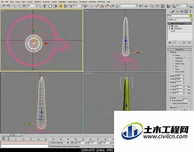Select the Select and Scale tool
This screenshot has width=194, height=152.
pos(70,6)
